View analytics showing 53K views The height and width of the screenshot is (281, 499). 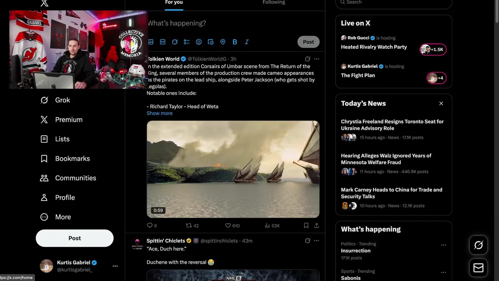tap(272, 226)
